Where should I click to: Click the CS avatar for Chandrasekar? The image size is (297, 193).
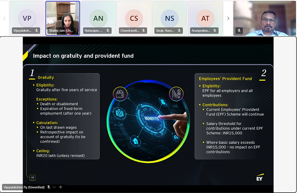click(134, 18)
